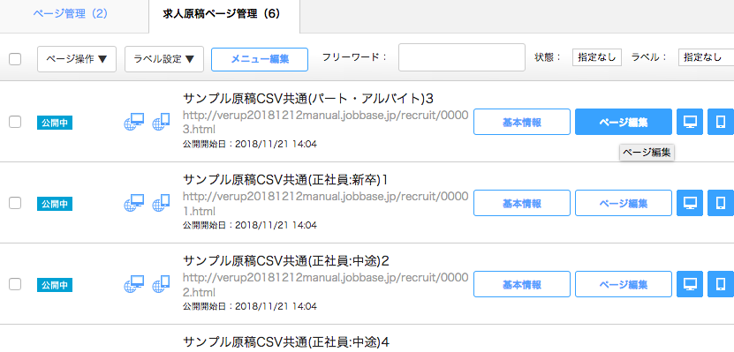
Task: Check the 正社員:中途)2 row checkbox
Action: pyautogui.click(x=15, y=284)
